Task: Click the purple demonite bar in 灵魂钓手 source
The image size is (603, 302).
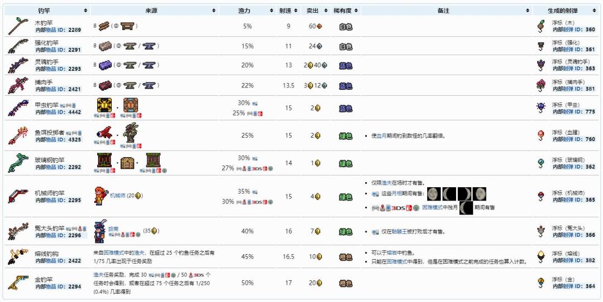Action: coord(104,65)
